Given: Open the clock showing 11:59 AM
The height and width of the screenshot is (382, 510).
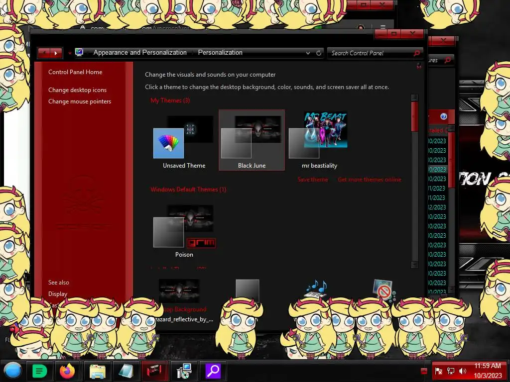Looking at the screenshot, I should 487,366.
